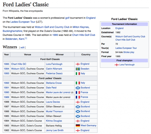Click the France flag icon in the 1990 row
Image resolution: width=151 pixels, height=134 pixels.
click(x=78, y=92)
